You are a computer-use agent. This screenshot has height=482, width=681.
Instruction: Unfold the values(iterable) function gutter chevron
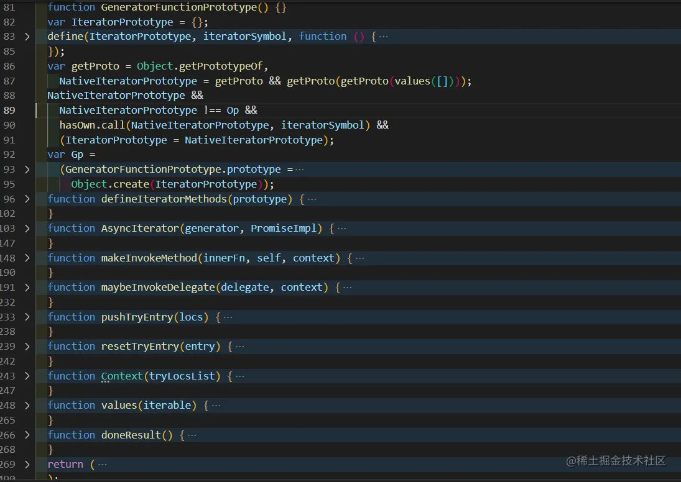(27, 406)
